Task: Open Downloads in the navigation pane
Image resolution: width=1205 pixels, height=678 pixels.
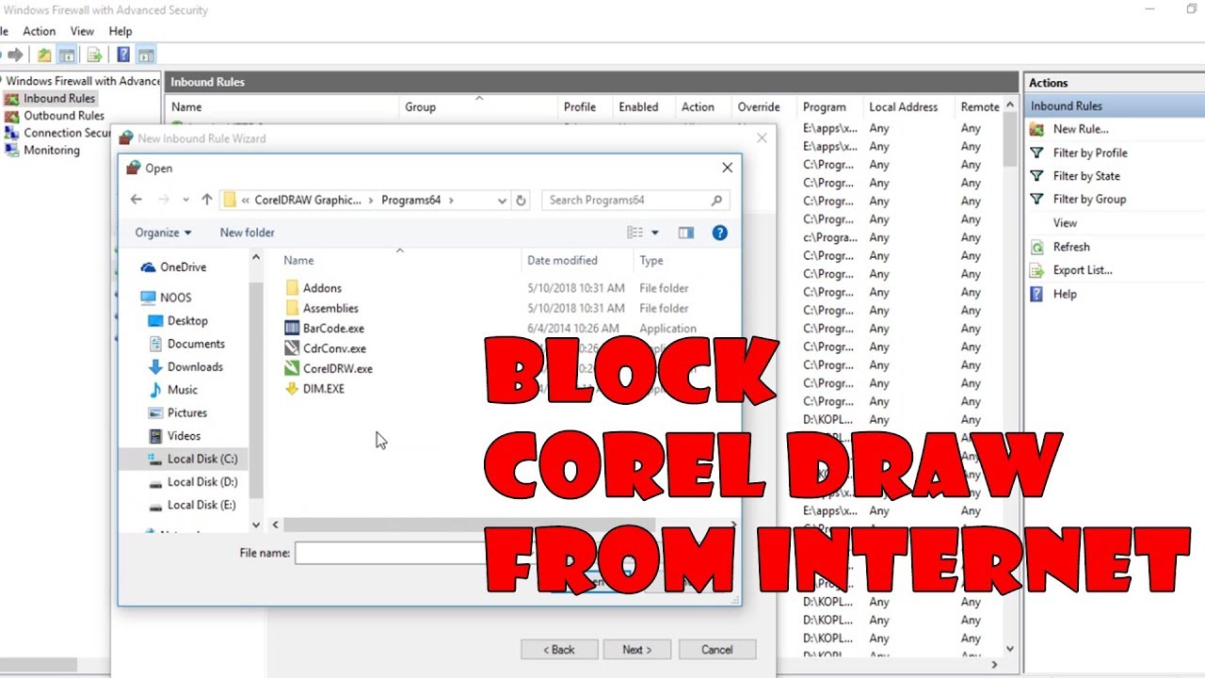Action: pos(195,367)
